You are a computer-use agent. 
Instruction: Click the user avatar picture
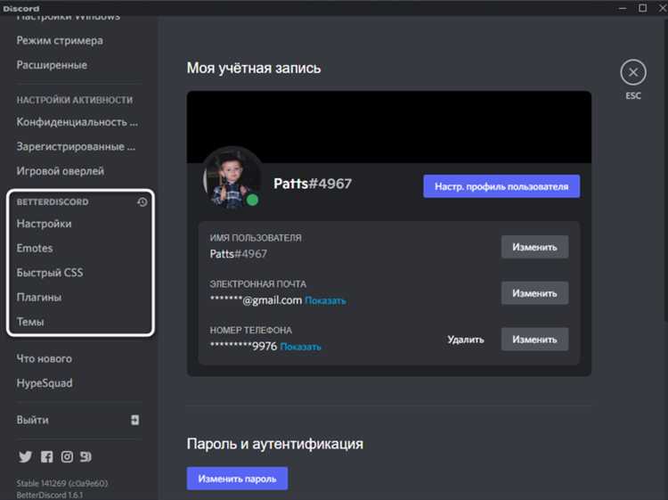point(232,177)
